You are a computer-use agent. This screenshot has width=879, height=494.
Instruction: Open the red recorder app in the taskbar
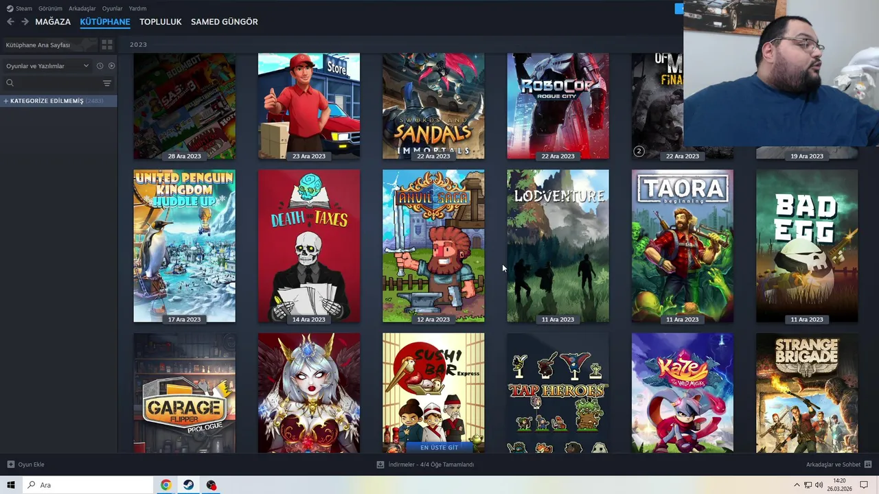click(211, 485)
